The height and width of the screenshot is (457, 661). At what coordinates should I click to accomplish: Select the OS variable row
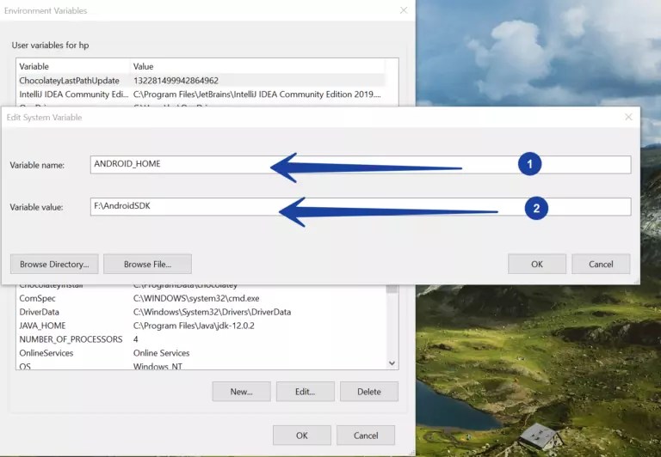point(201,365)
